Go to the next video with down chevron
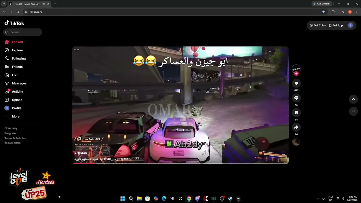Image resolution: width=361 pixels, height=203 pixels. 353,111
